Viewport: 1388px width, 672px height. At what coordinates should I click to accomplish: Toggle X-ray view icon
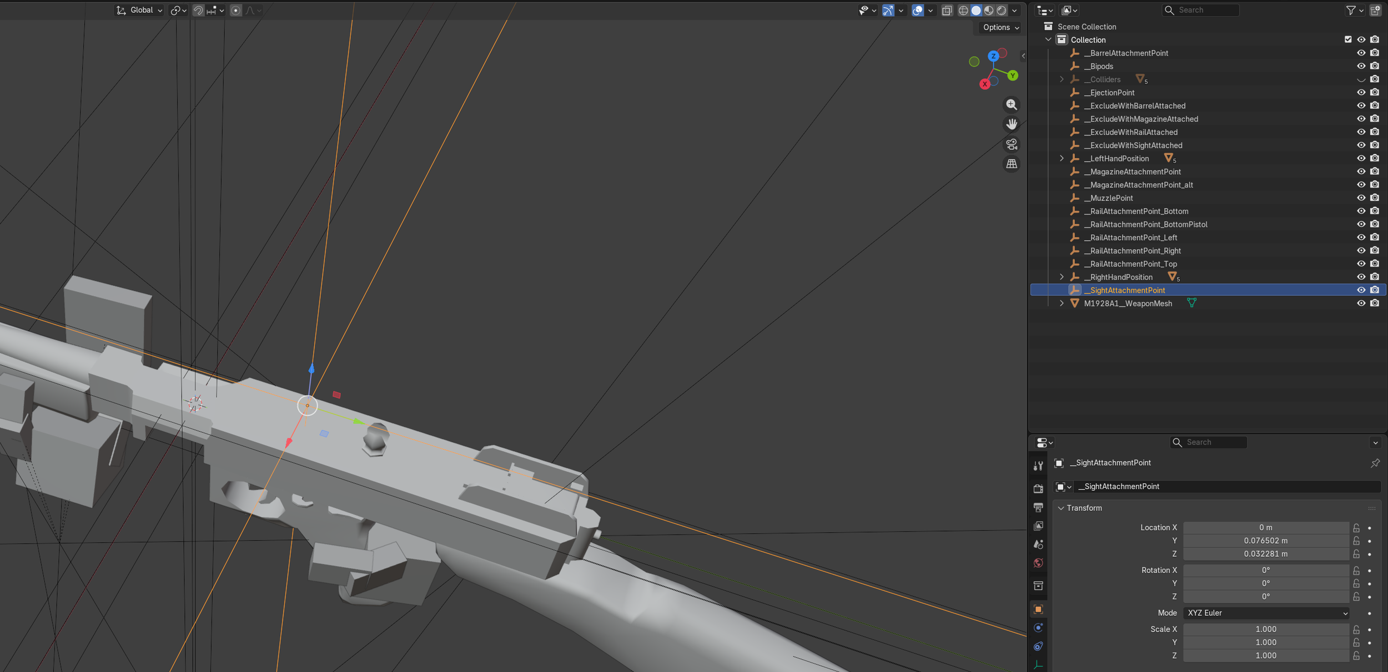[947, 10]
